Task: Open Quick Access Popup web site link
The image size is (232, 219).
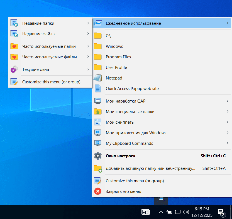Action: coord(132,89)
